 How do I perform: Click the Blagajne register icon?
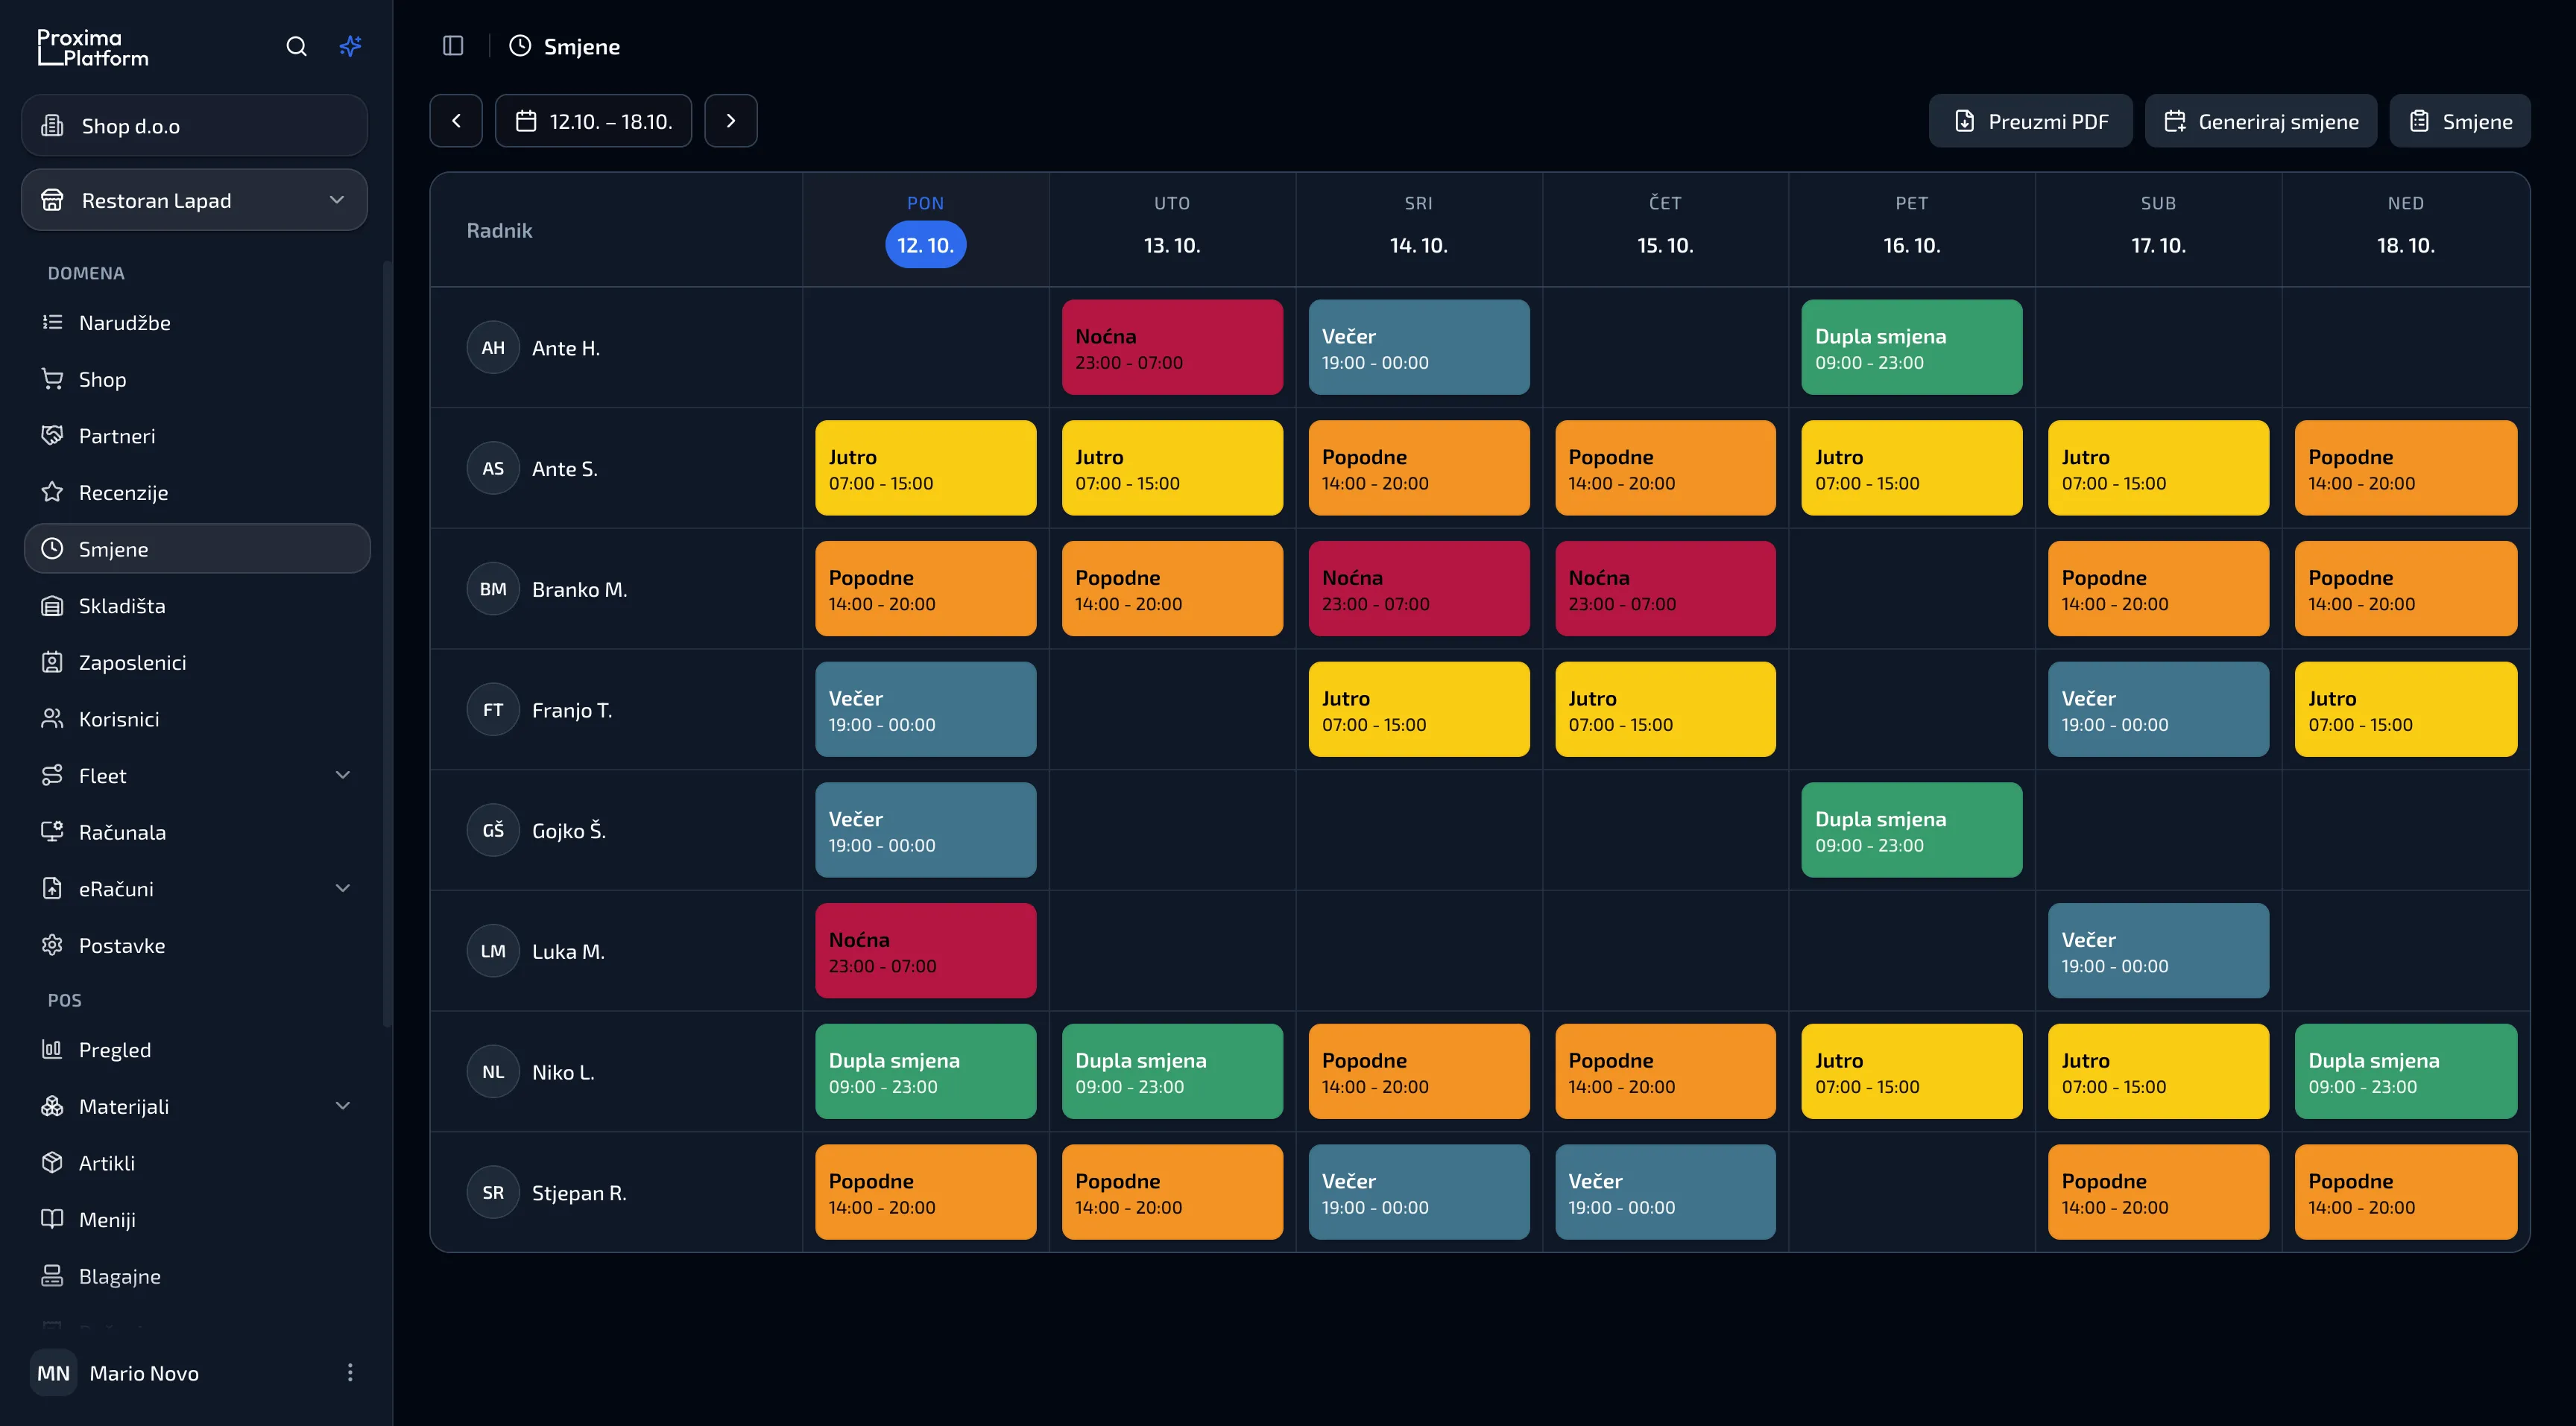(52, 1276)
